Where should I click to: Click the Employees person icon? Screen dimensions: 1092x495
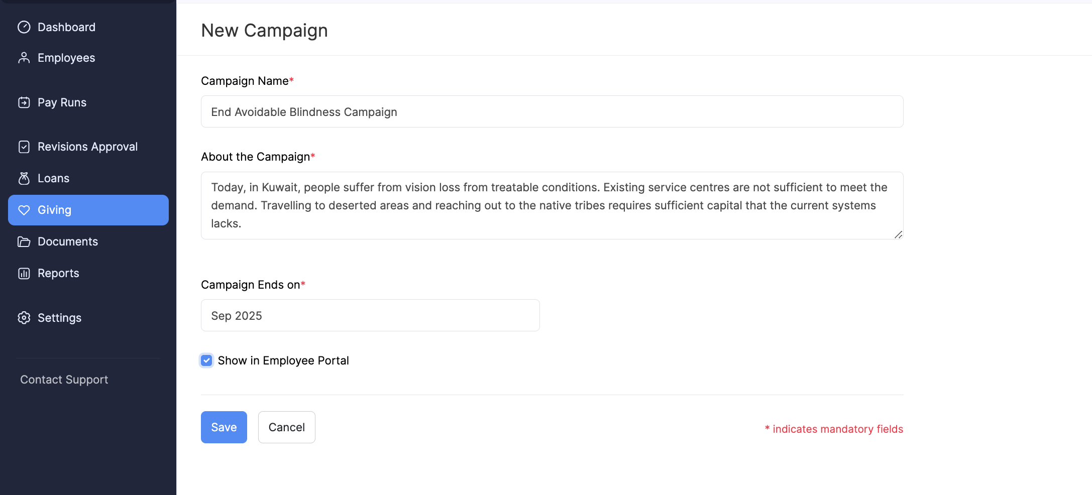[24, 58]
